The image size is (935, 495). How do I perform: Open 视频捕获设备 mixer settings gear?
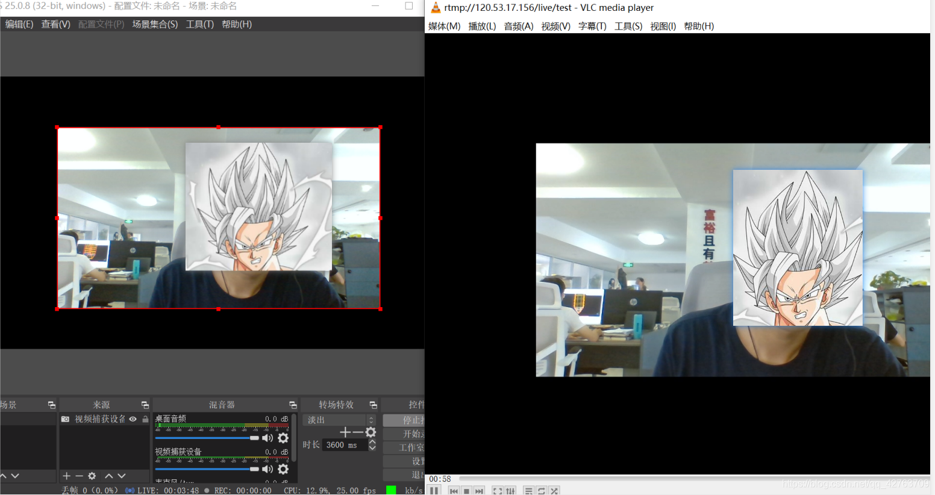click(x=283, y=469)
